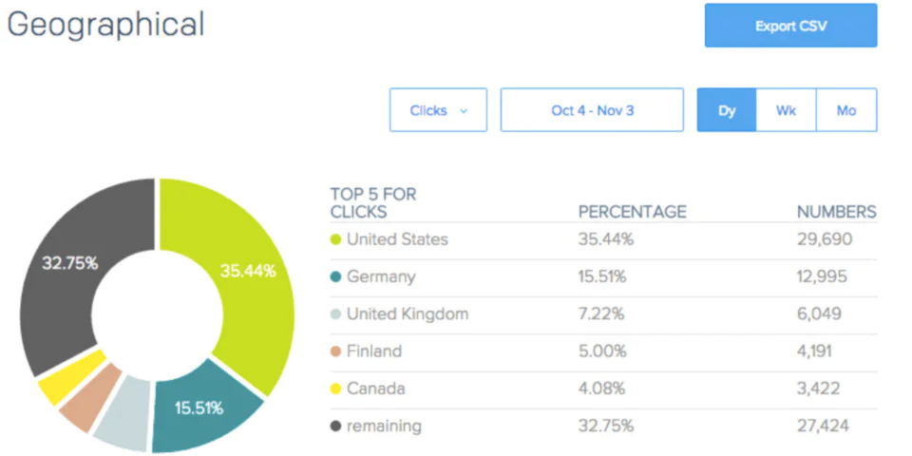Click the green United States legend dot
This screenshot has height=456, width=912.
tap(335, 239)
